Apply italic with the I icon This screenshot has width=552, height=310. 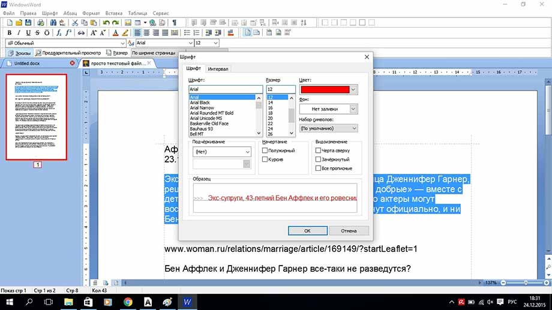[19, 33]
